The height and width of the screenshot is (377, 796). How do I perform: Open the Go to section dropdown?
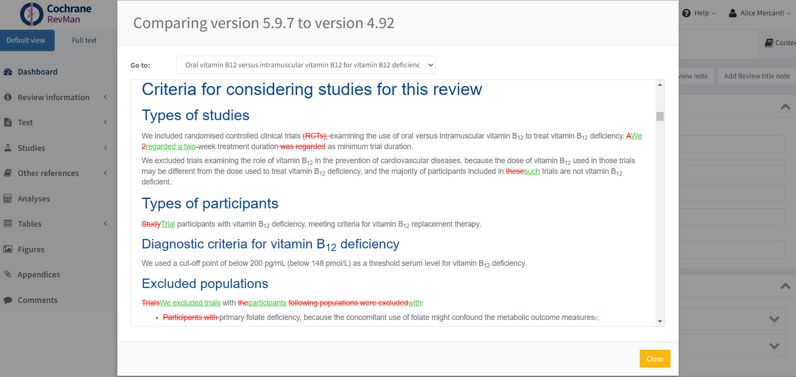[306, 65]
